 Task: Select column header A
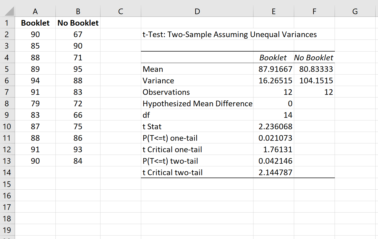[35, 11]
